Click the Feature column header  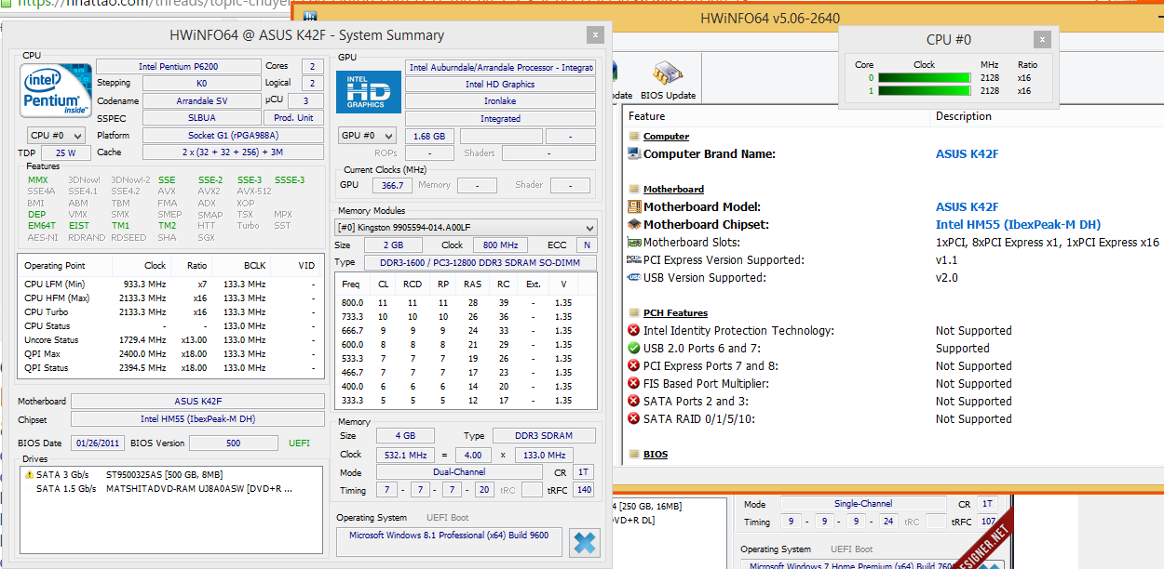click(646, 116)
